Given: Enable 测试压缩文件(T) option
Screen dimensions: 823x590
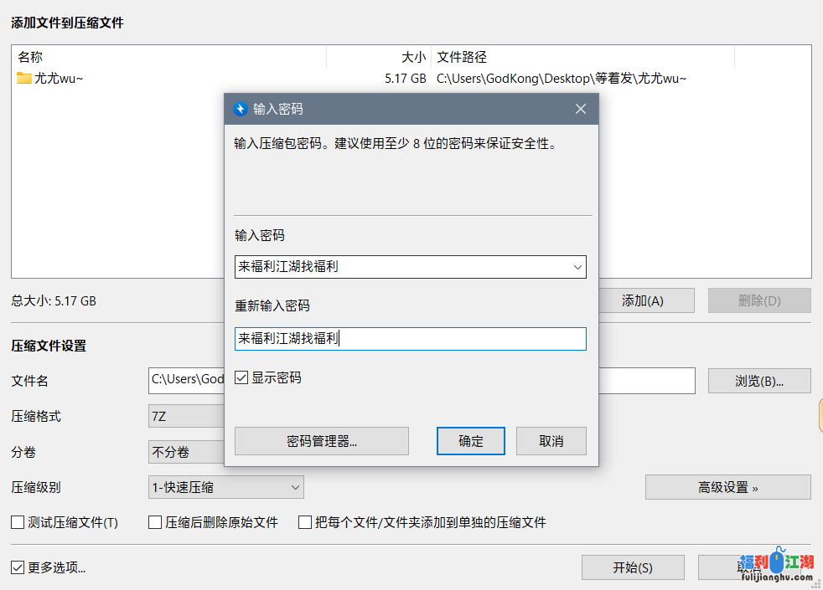Looking at the screenshot, I should 17,521.
